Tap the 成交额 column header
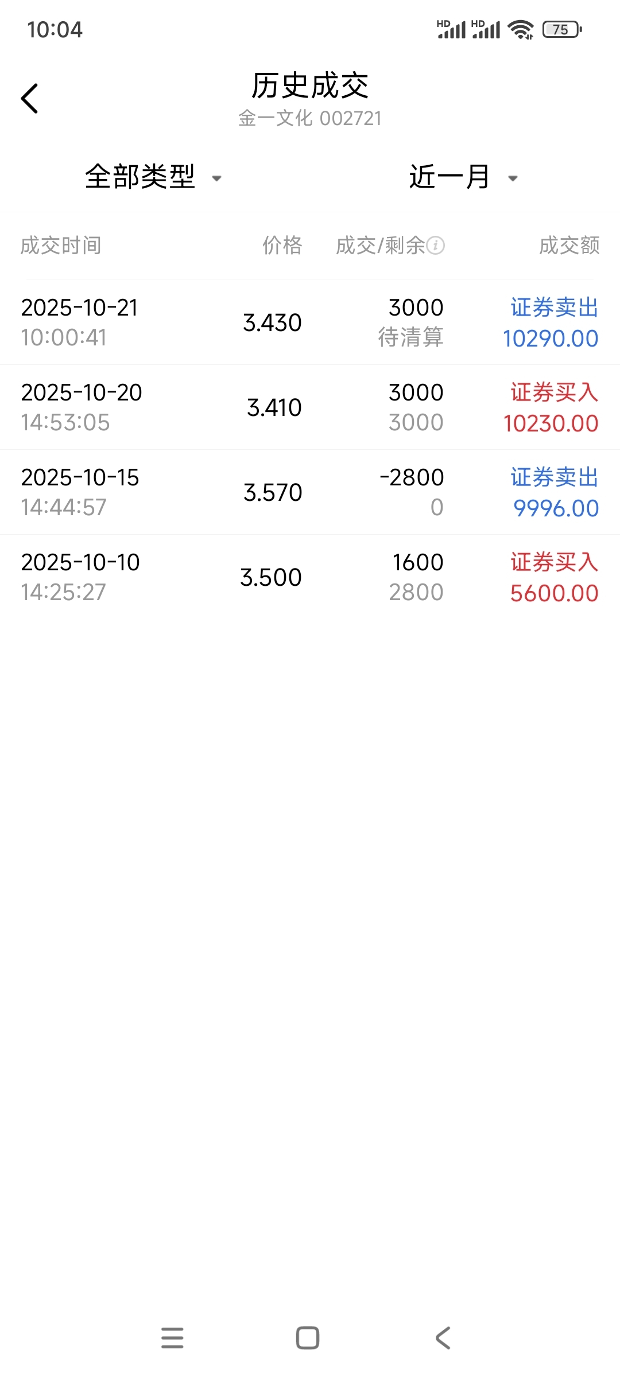Image resolution: width=620 pixels, height=1377 pixels. (569, 246)
